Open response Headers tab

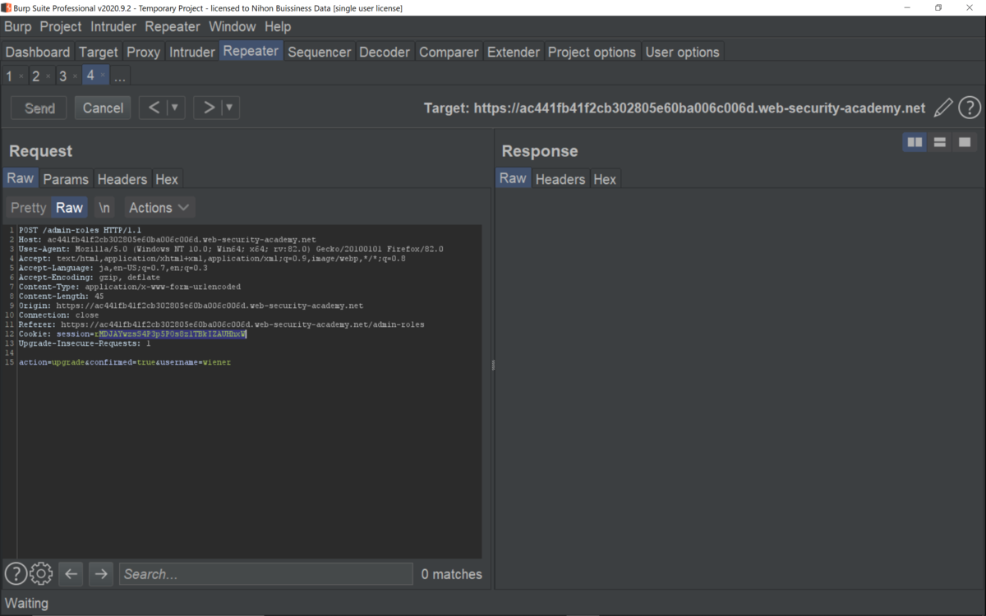point(560,179)
